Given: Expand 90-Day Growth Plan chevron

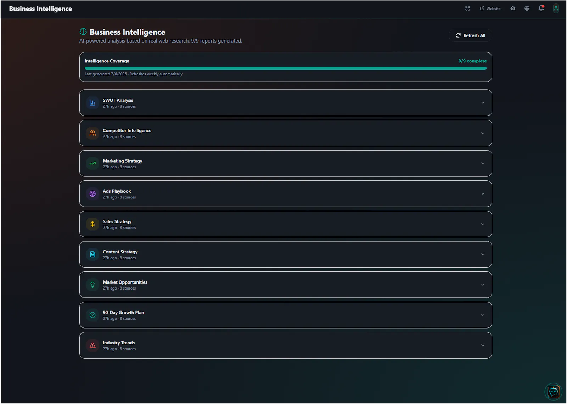Looking at the screenshot, I should [x=483, y=315].
